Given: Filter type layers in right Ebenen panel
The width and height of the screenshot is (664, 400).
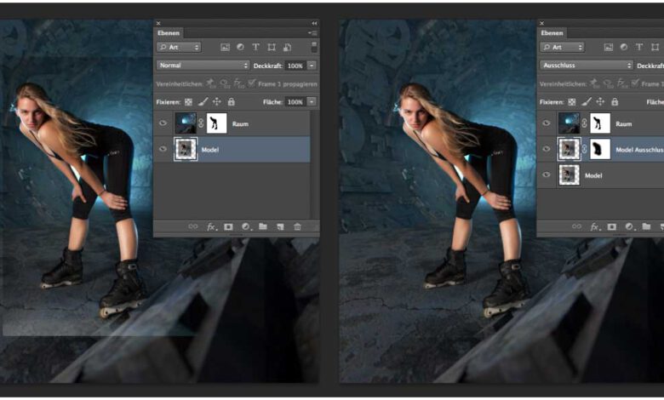Looking at the screenshot, I should coord(639,47).
